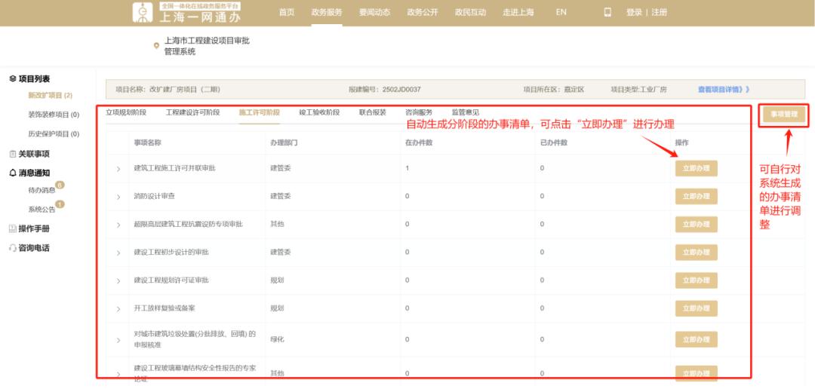Expand the 建筑工程施工许可并联审批 row
Image resolution: width=815 pixels, height=389 pixels.
[118, 168]
